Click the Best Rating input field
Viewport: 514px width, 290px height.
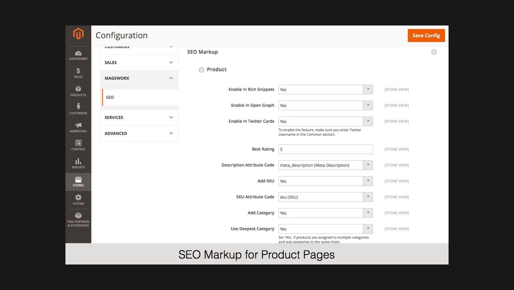point(325,149)
